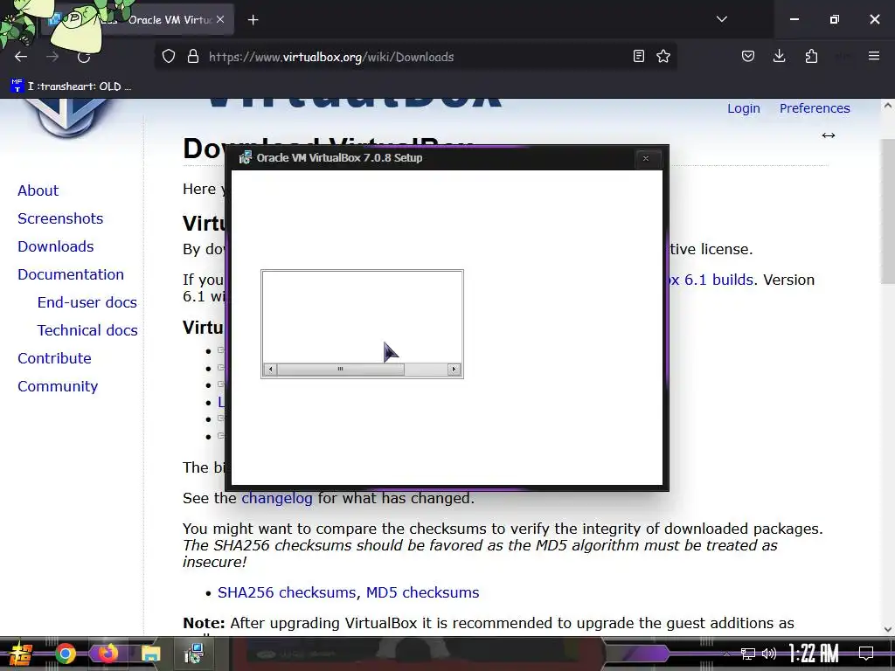Open the clock showing 1:22 AM
Viewport: 895px width, 671px height.
[814, 654]
